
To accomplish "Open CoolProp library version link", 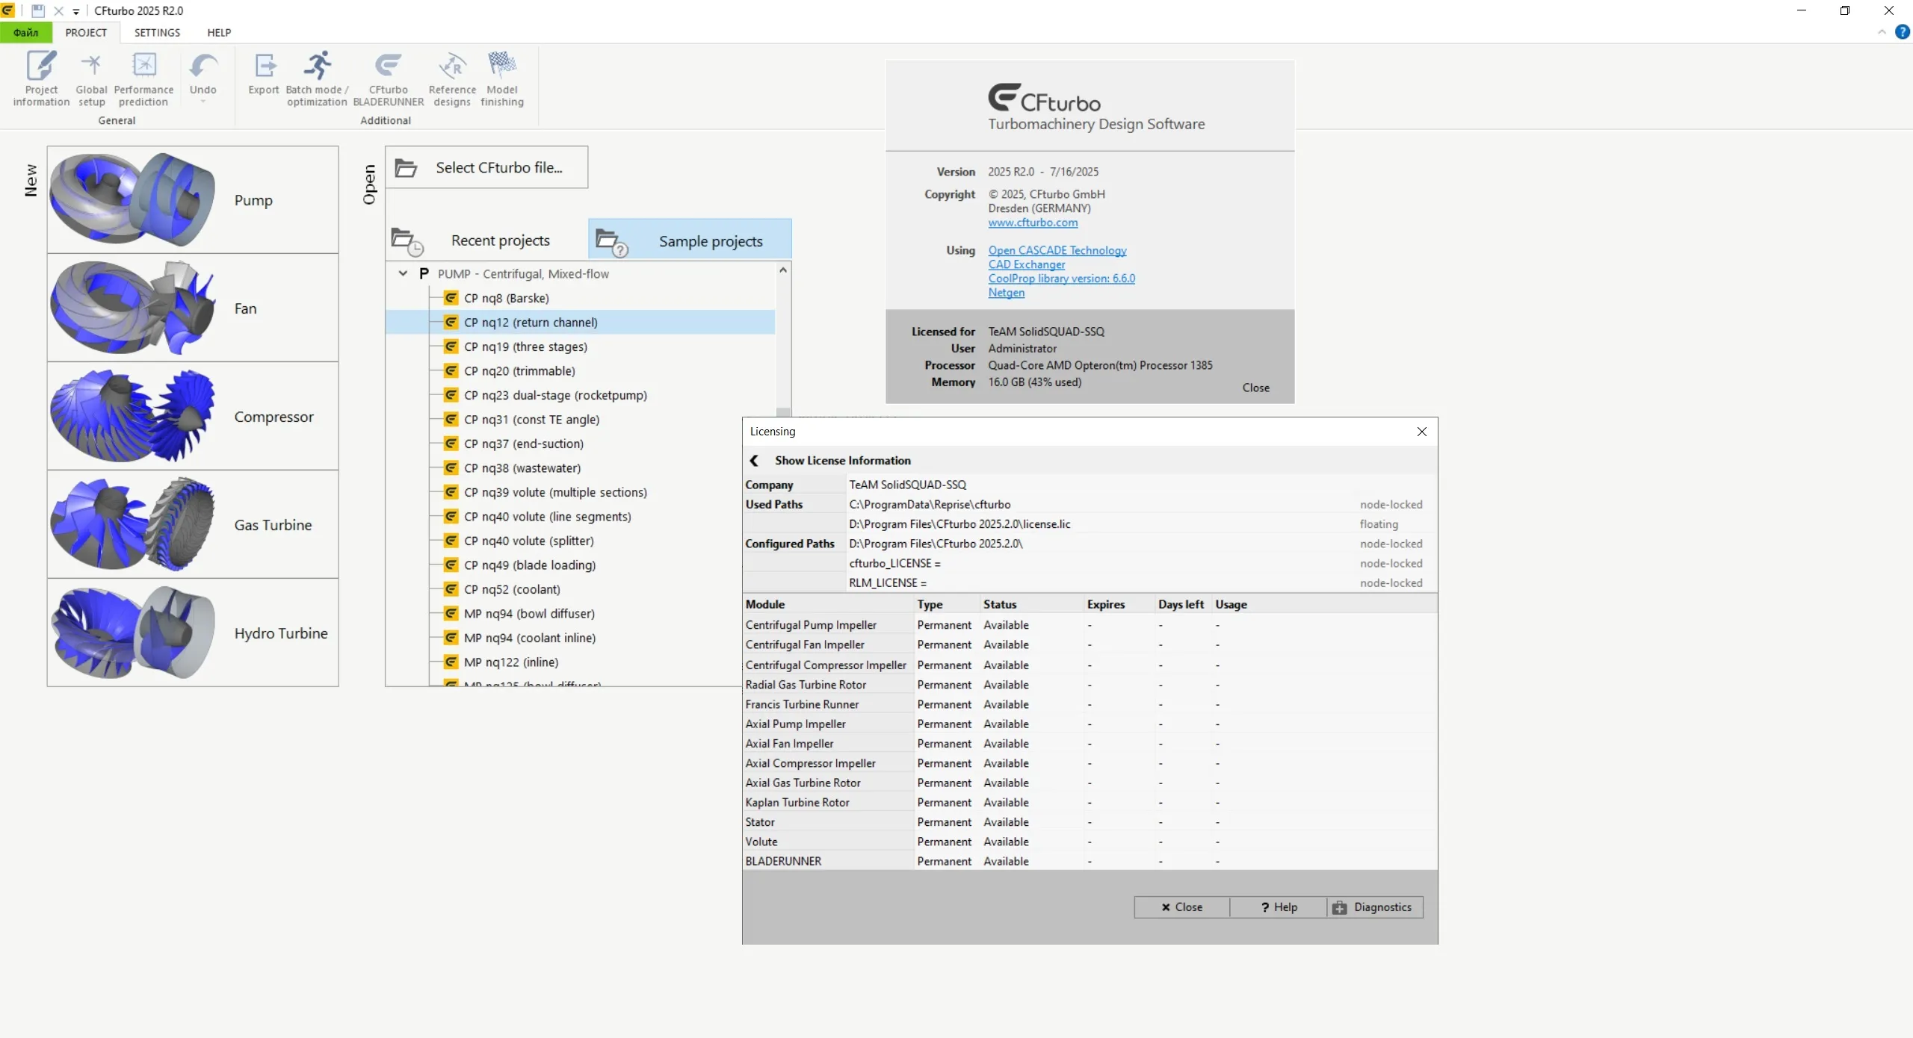I will tap(1061, 279).
